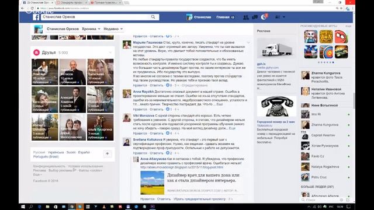Click commenter name Viki Morozova

click(144, 116)
